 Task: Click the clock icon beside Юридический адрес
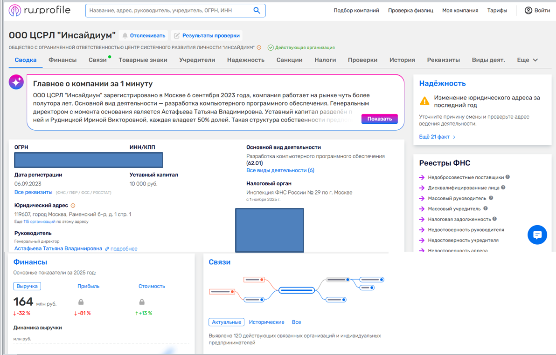tap(73, 206)
